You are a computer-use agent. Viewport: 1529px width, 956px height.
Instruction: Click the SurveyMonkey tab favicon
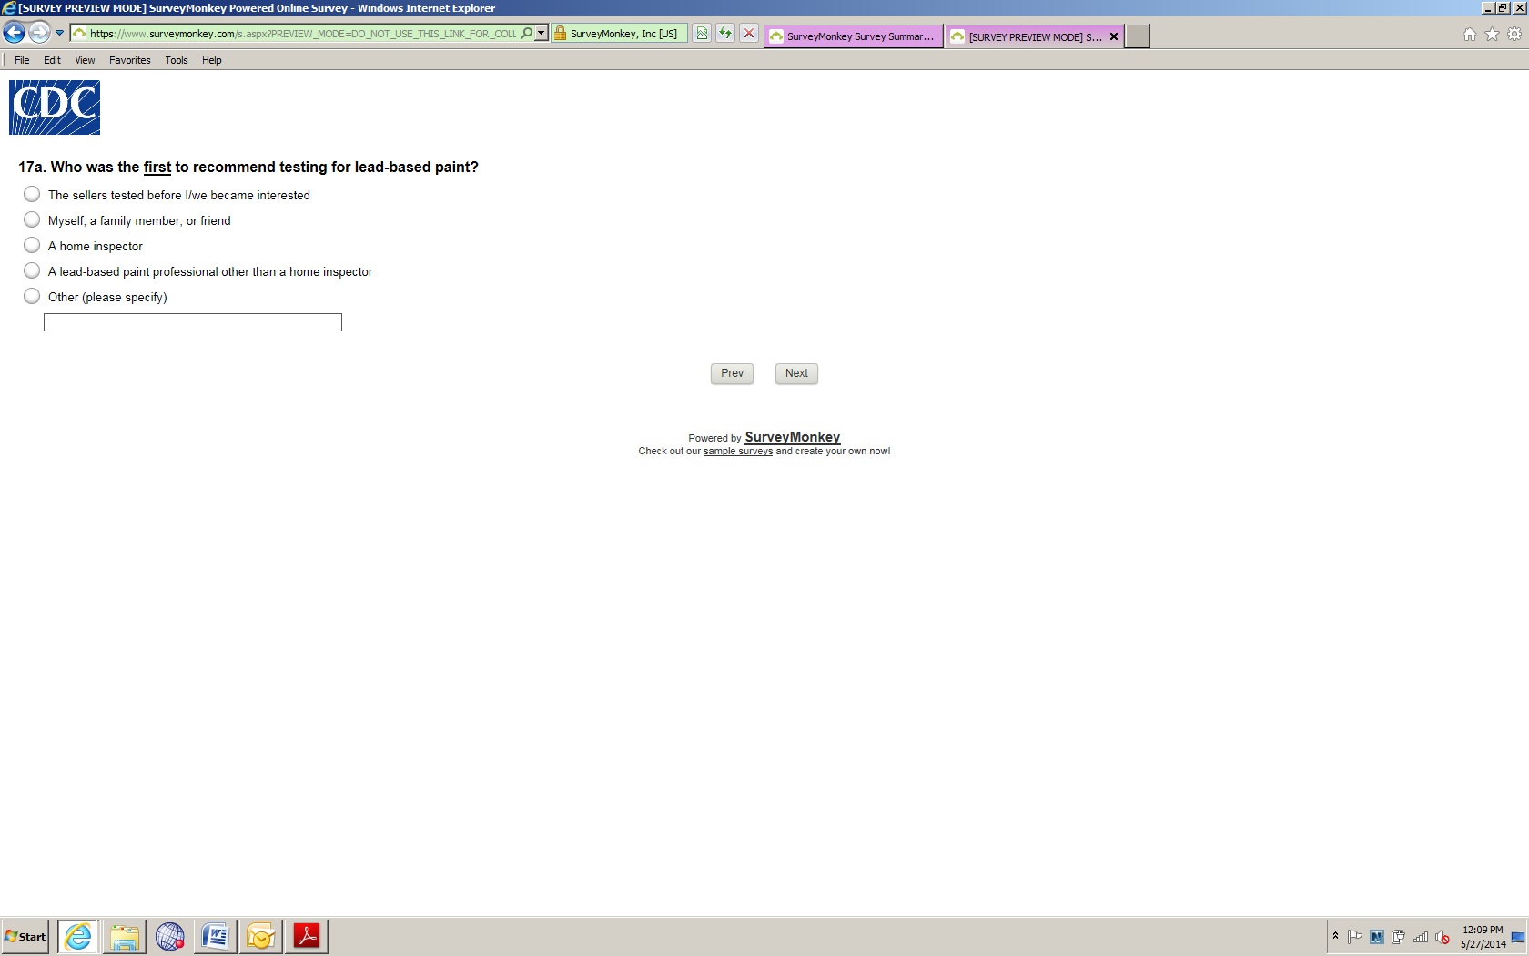tap(776, 36)
